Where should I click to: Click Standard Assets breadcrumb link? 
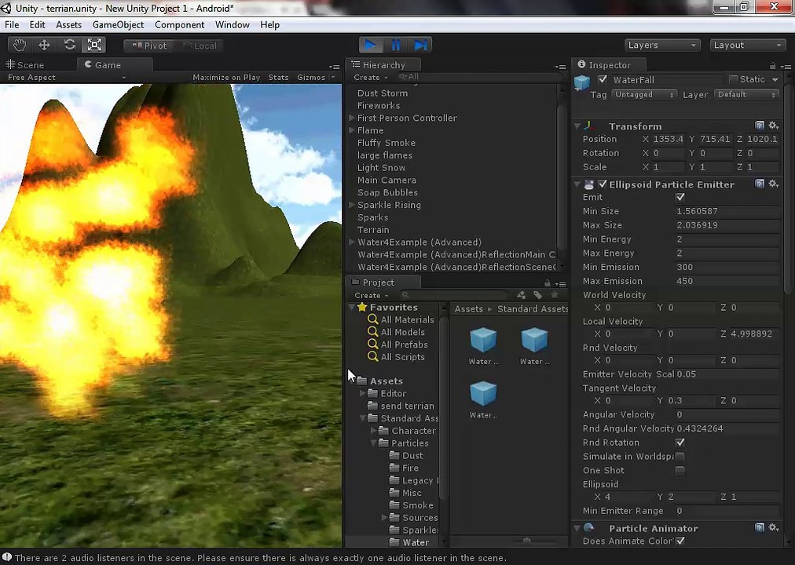pyautogui.click(x=533, y=309)
